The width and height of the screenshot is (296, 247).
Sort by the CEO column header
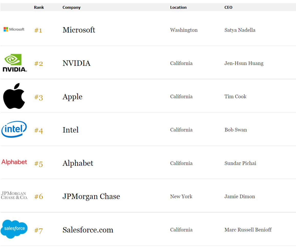(x=228, y=7)
